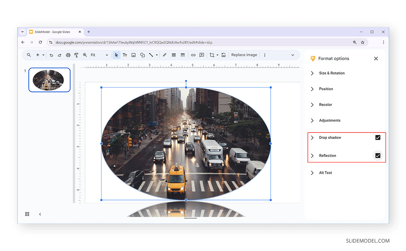Open the Shape tool
406x251 pixels.
click(142, 55)
